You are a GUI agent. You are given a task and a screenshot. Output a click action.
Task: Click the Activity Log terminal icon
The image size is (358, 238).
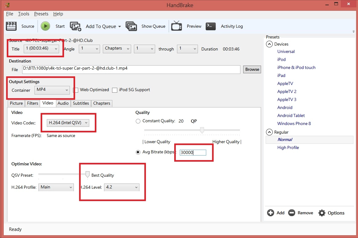point(211,26)
